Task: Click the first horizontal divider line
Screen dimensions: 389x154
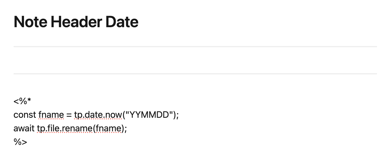Action: (195, 47)
